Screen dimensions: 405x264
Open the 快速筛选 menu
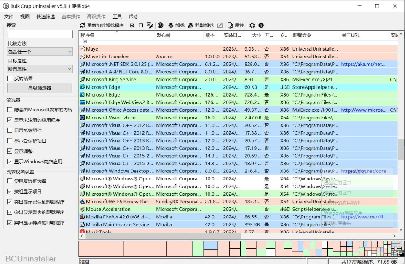[x=46, y=16]
